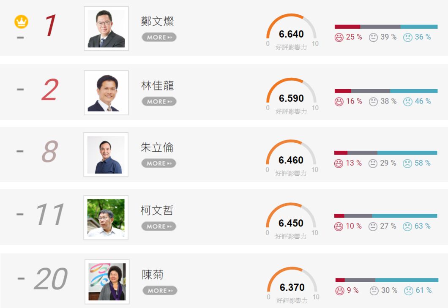The width and height of the screenshot is (448, 308).
Task: Open MORE details for 鄭文燦
Action: click(159, 37)
